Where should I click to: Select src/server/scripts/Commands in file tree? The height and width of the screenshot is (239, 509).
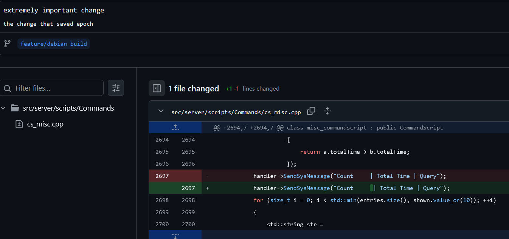(x=68, y=108)
